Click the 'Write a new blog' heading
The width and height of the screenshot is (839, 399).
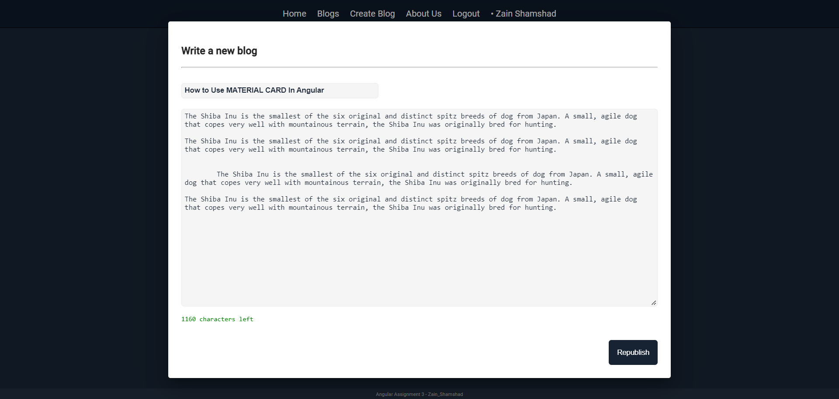[219, 51]
